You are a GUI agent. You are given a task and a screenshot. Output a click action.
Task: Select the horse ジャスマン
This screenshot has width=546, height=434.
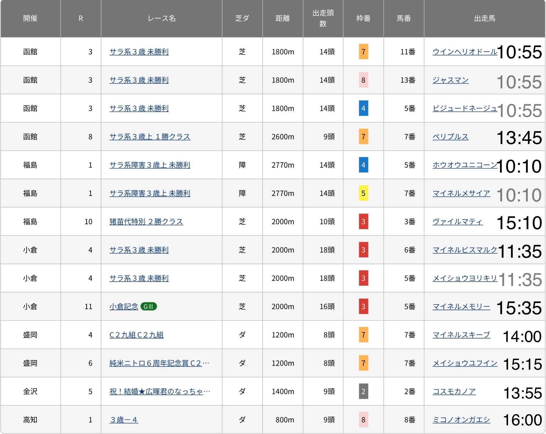(450, 80)
